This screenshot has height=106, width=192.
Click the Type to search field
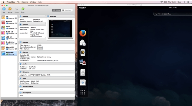pyautogui.click(x=173, y=14)
